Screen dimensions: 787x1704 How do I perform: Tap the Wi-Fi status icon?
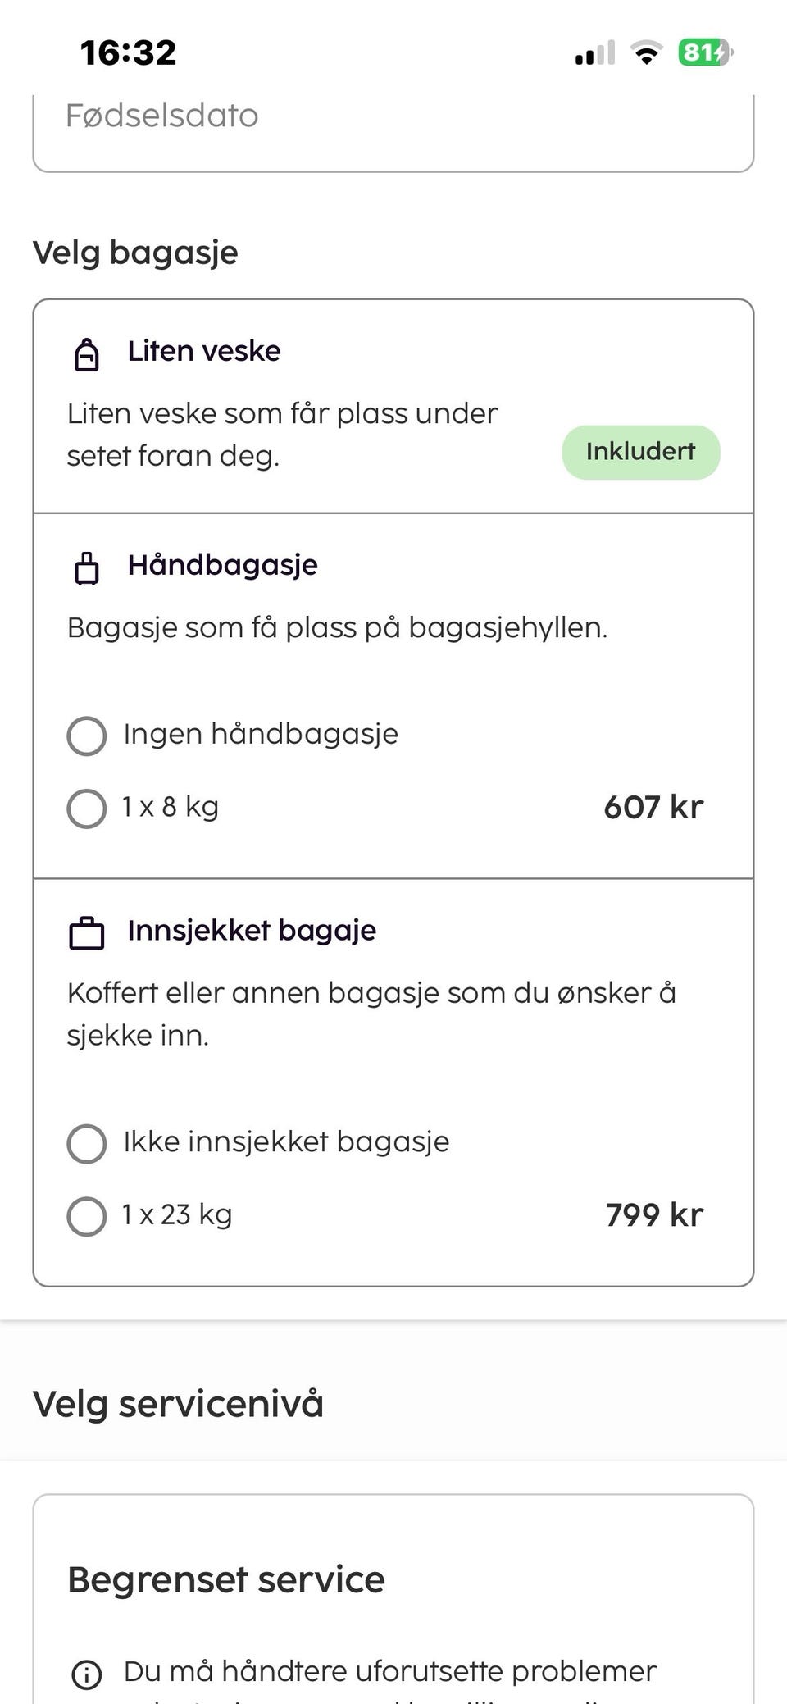point(647,54)
